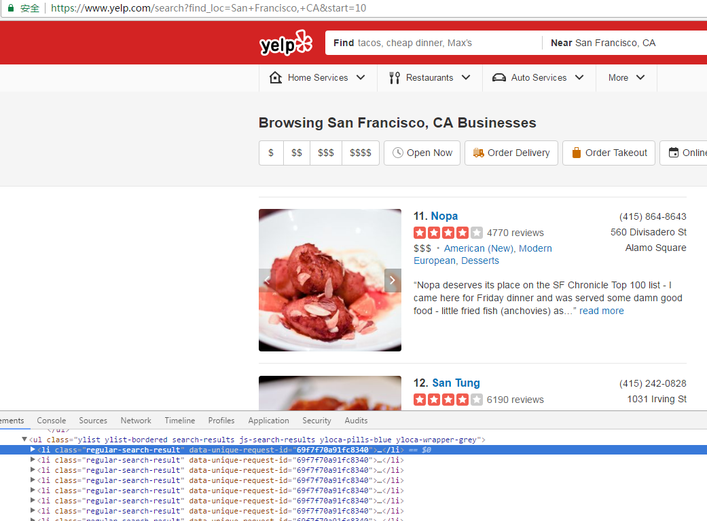The height and width of the screenshot is (521, 707).
Task: Expand the third li regular-search-result node
Action: 33,469
